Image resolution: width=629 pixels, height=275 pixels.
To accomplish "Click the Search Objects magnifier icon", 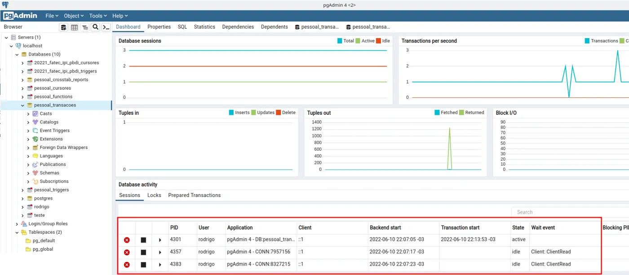I will tap(95, 27).
